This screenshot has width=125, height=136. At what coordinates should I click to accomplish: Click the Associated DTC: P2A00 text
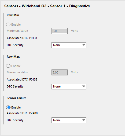[x=22, y=113]
